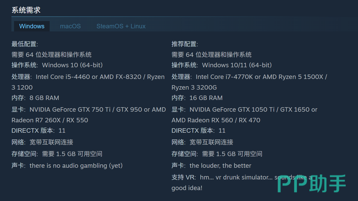
Task: Select the "8 GB RAM" memory line
Action: coord(35,98)
